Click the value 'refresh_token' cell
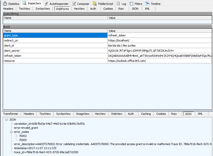 pos(160,35)
